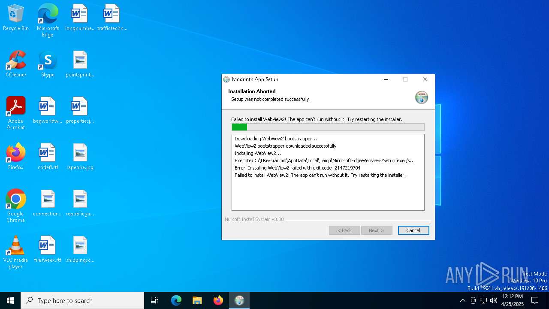Select the codefl.rtf document icon

[x=48, y=157]
